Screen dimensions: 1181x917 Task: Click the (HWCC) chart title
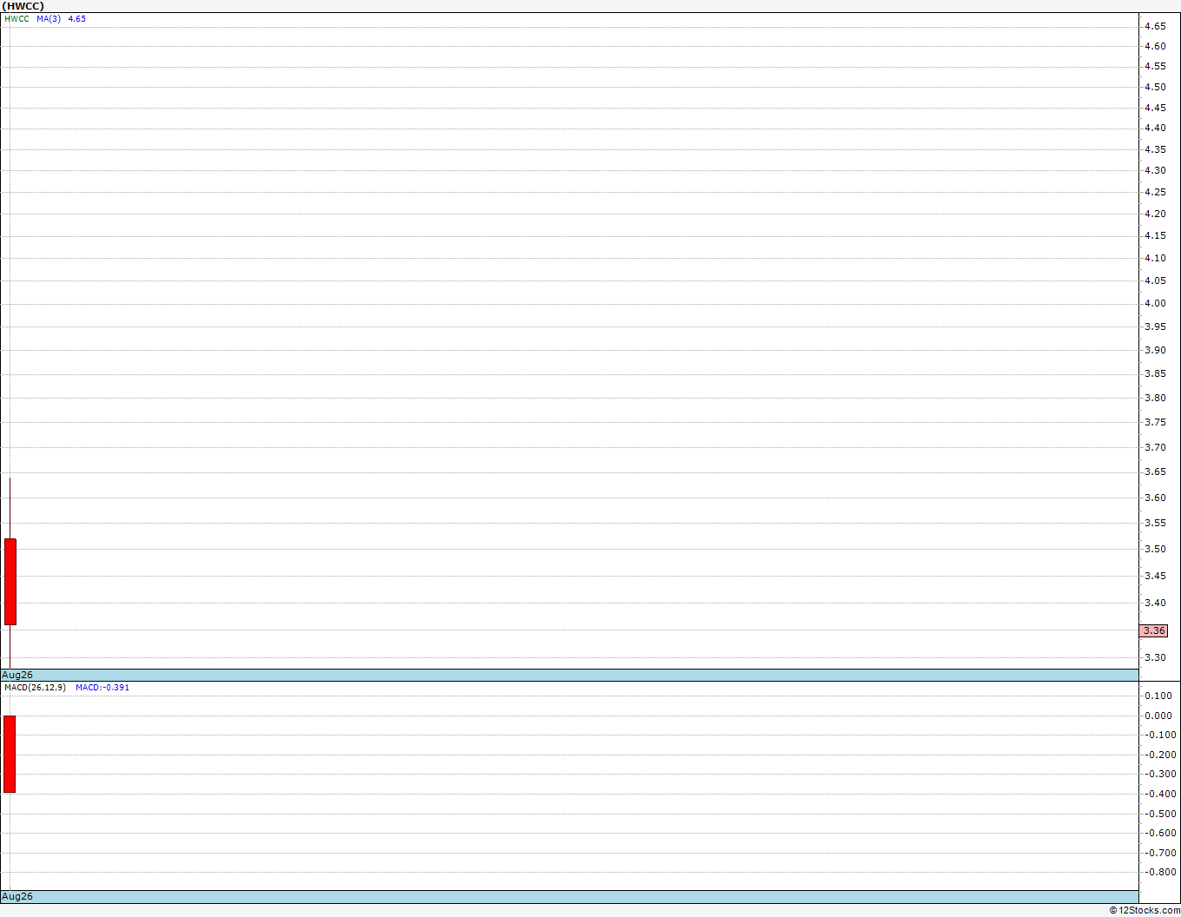[23, 6]
